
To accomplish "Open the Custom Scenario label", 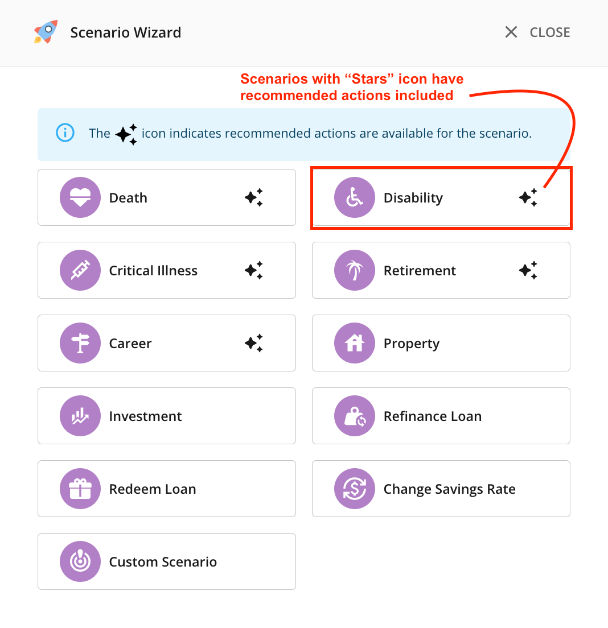I will [x=163, y=562].
